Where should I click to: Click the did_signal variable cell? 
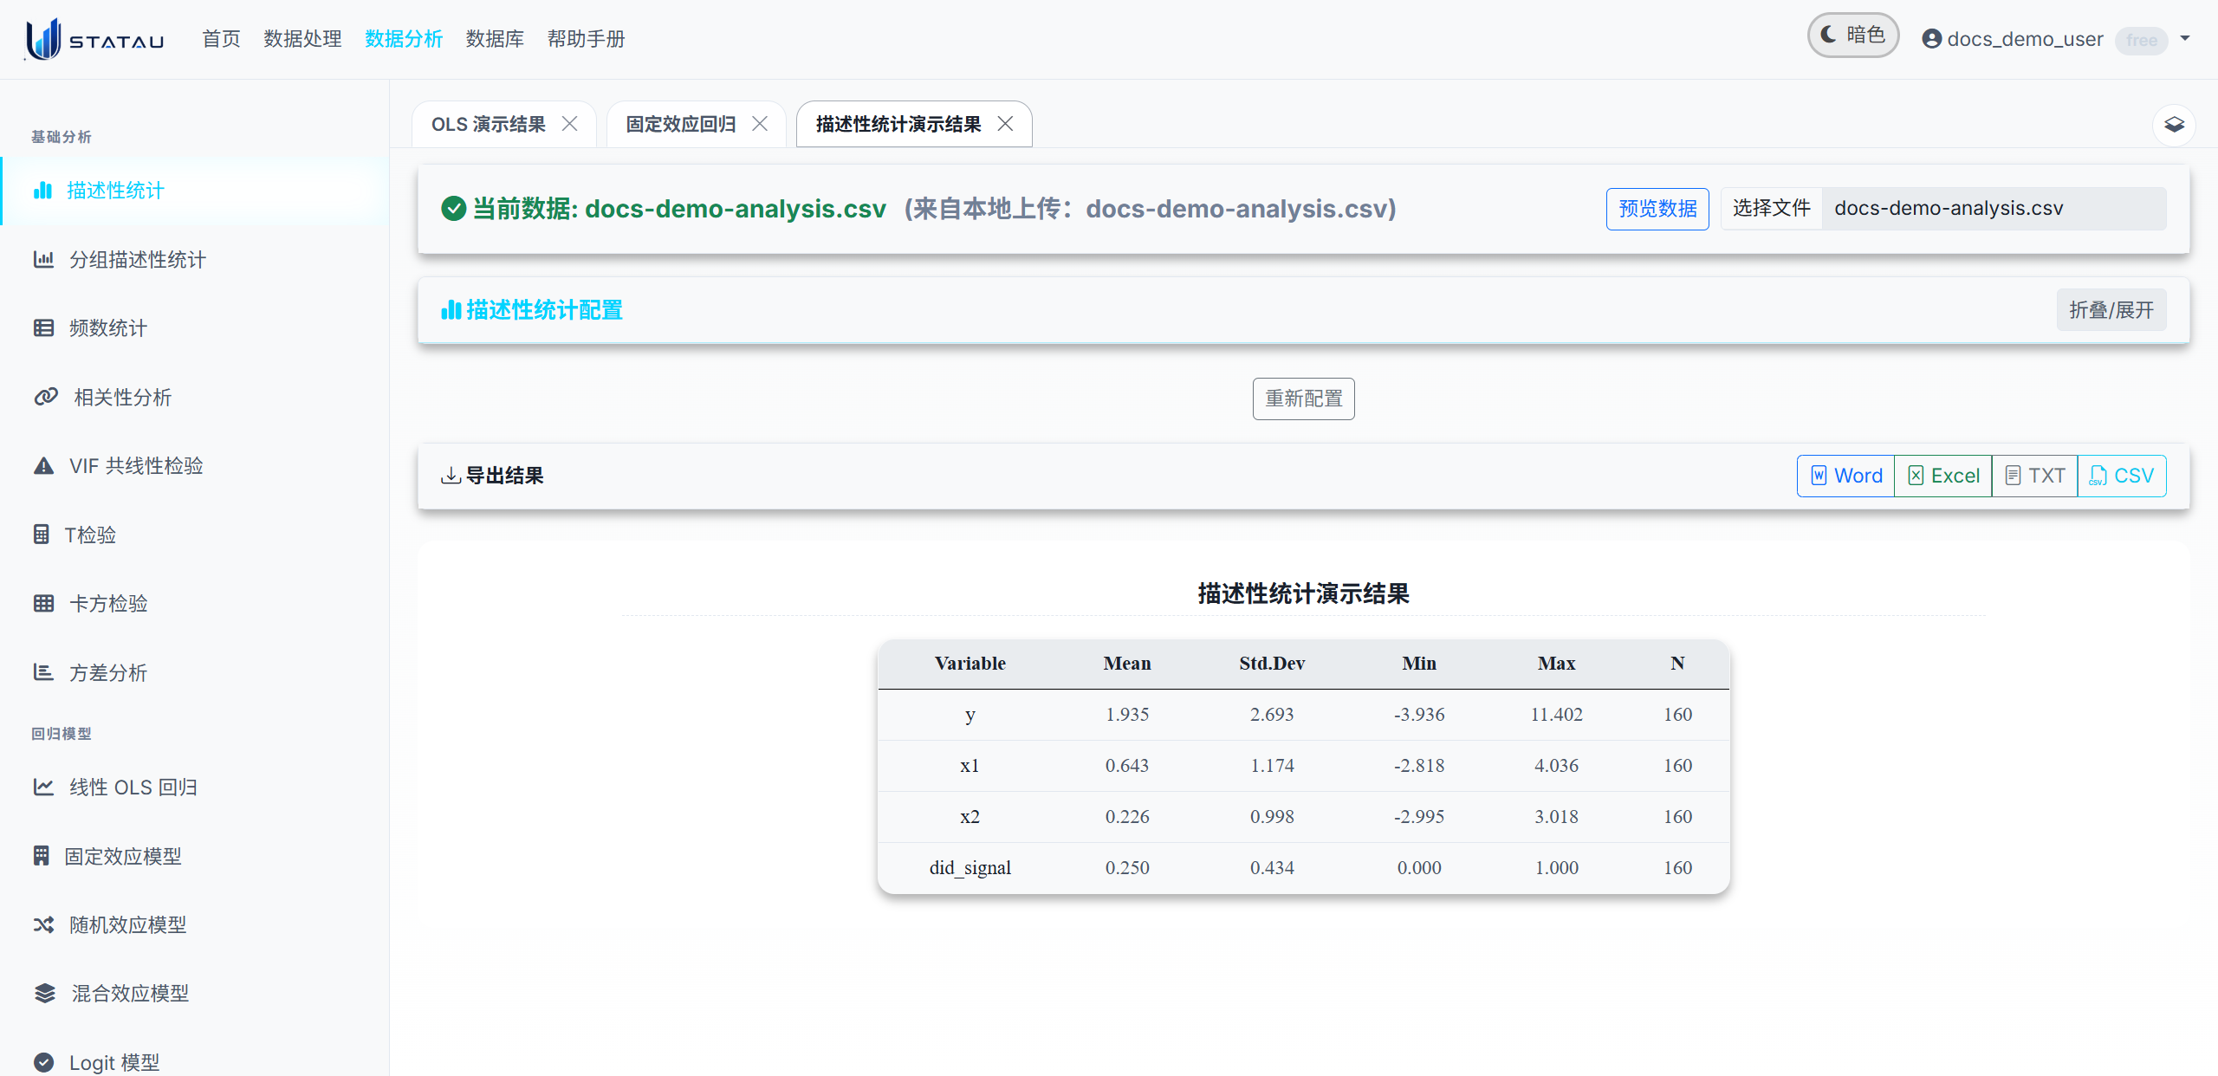(x=970, y=868)
